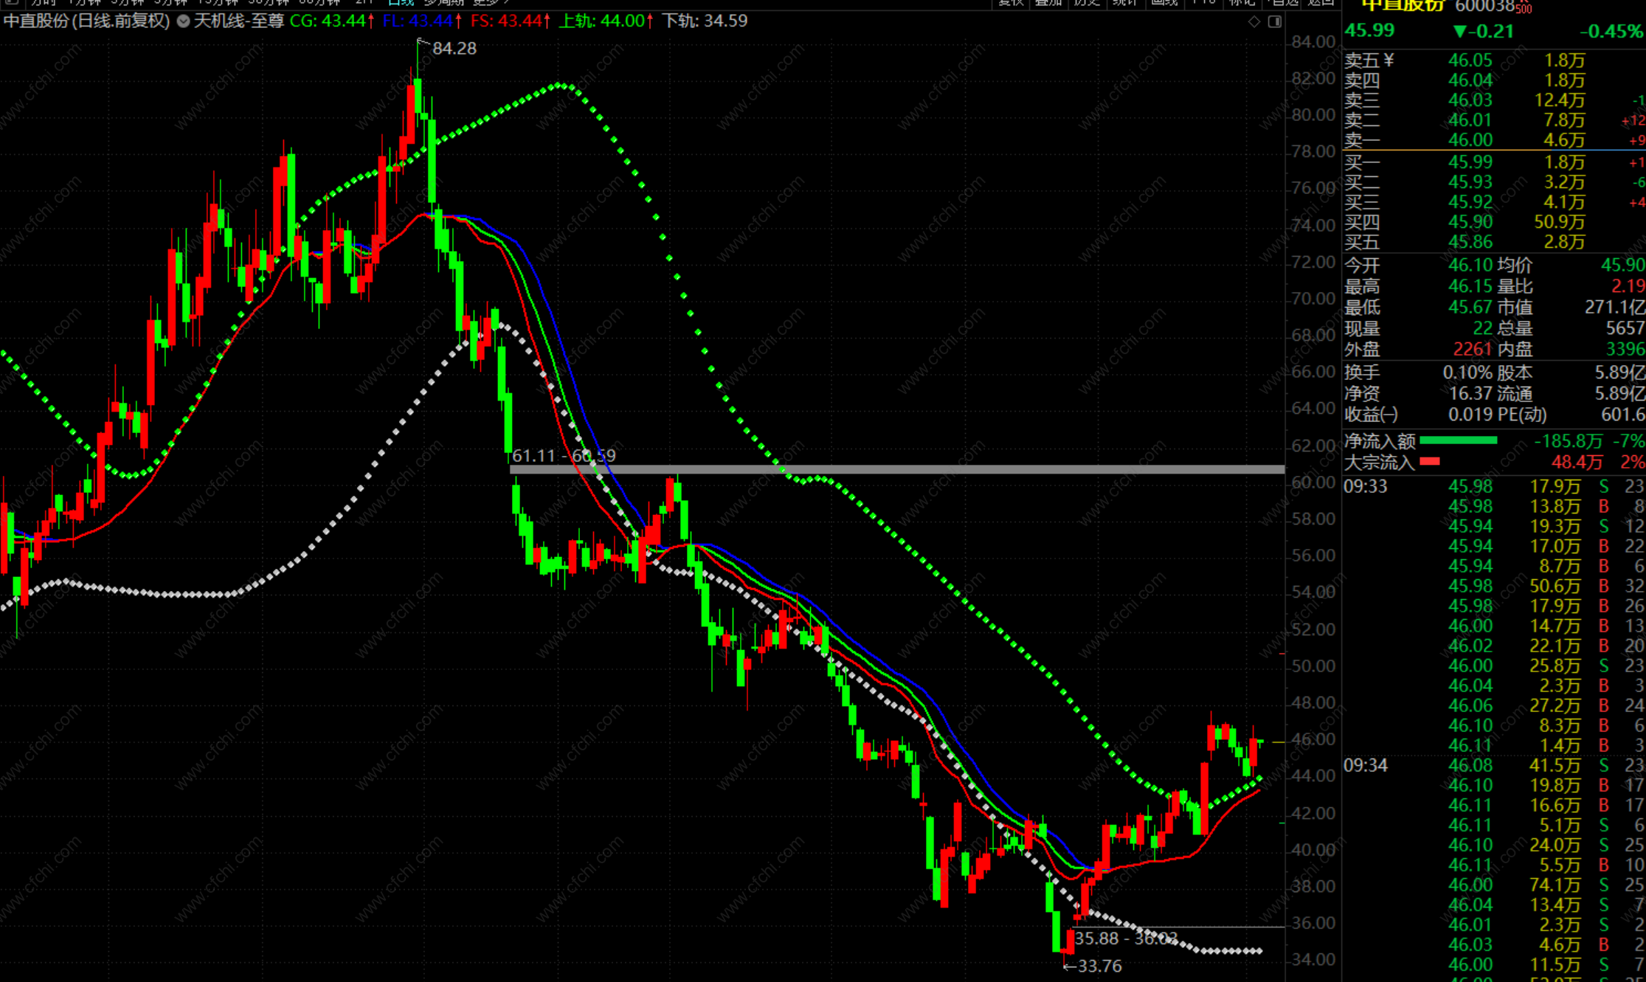The image size is (1646, 982).
Task: Switch to the 多周期 tab
Action: pos(443,2)
